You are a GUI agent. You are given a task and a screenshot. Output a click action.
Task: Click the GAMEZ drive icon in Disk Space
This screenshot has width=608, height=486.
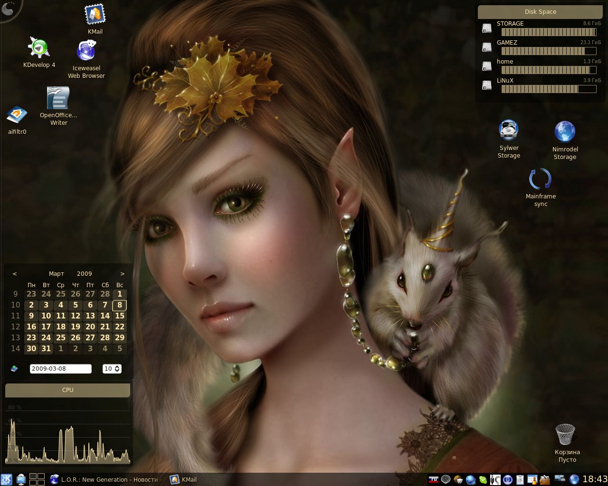point(487,47)
